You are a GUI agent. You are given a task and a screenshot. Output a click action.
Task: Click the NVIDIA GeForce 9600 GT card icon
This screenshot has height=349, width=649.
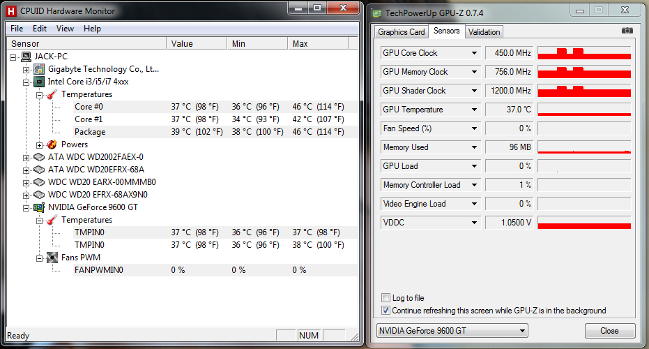coord(39,208)
